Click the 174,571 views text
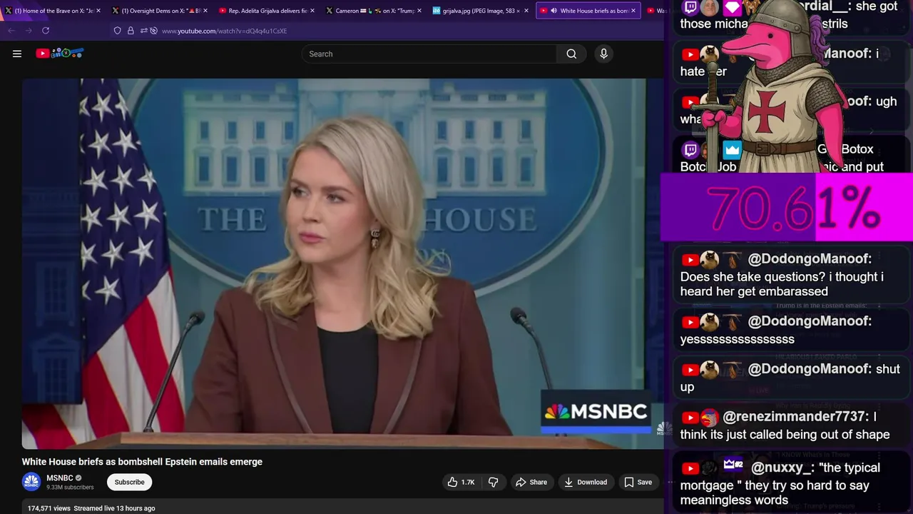 click(x=49, y=508)
